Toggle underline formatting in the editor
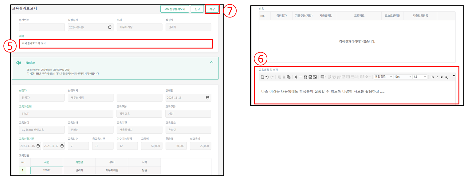 [x=442, y=77]
